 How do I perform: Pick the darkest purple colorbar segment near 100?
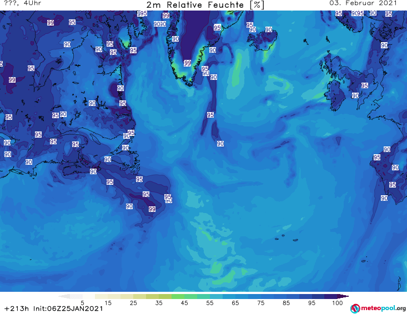point(331,296)
